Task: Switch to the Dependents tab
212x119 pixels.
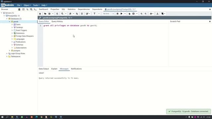Action: (x=97, y=9)
